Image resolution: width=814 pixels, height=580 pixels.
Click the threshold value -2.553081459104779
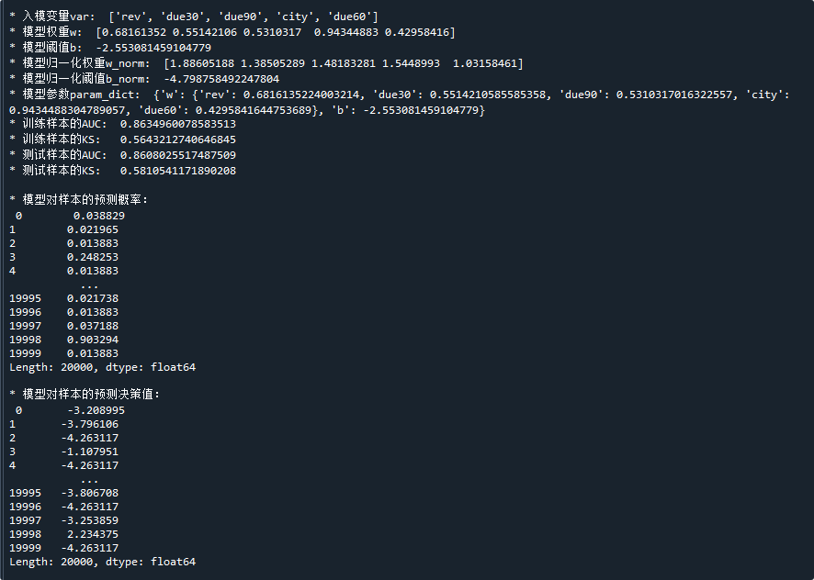click(153, 48)
